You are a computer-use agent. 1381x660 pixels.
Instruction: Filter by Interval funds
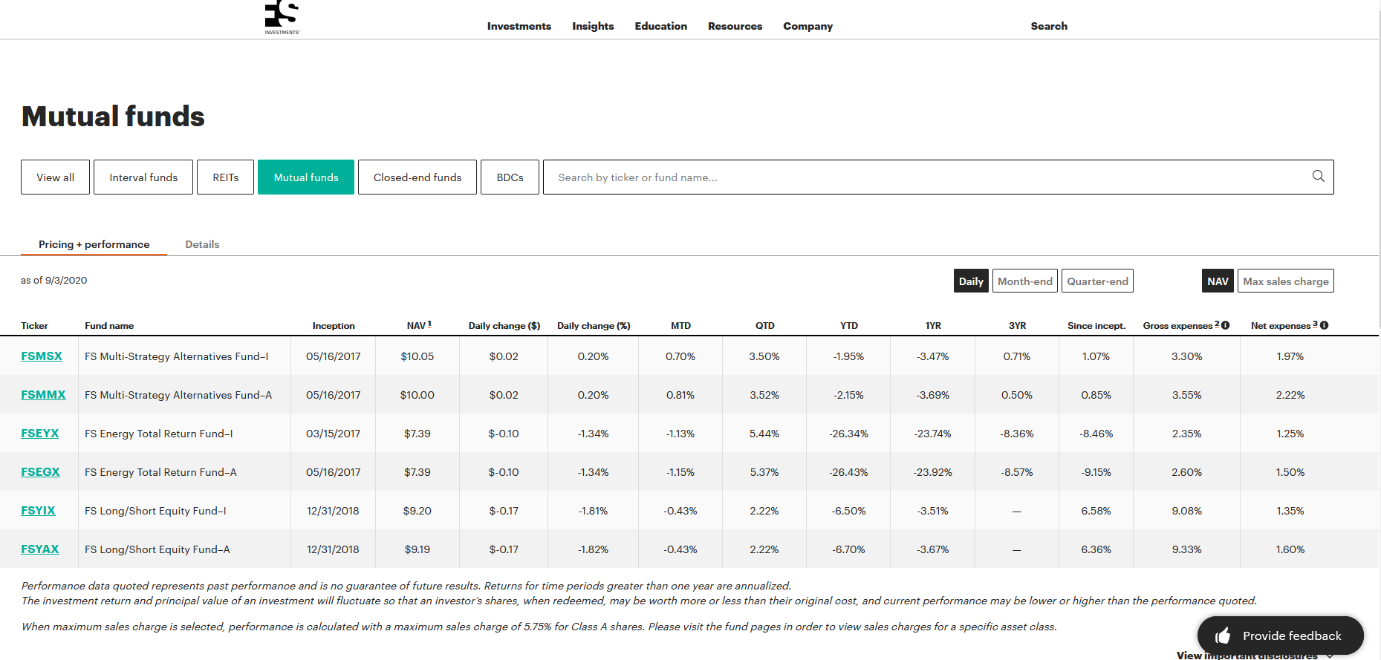click(x=143, y=177)
